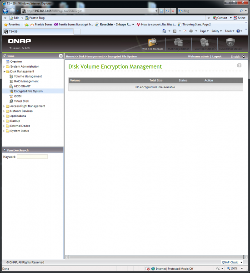
Task: Click the address bar URL field
Action: pyautogui.click(x=90, y=11)
